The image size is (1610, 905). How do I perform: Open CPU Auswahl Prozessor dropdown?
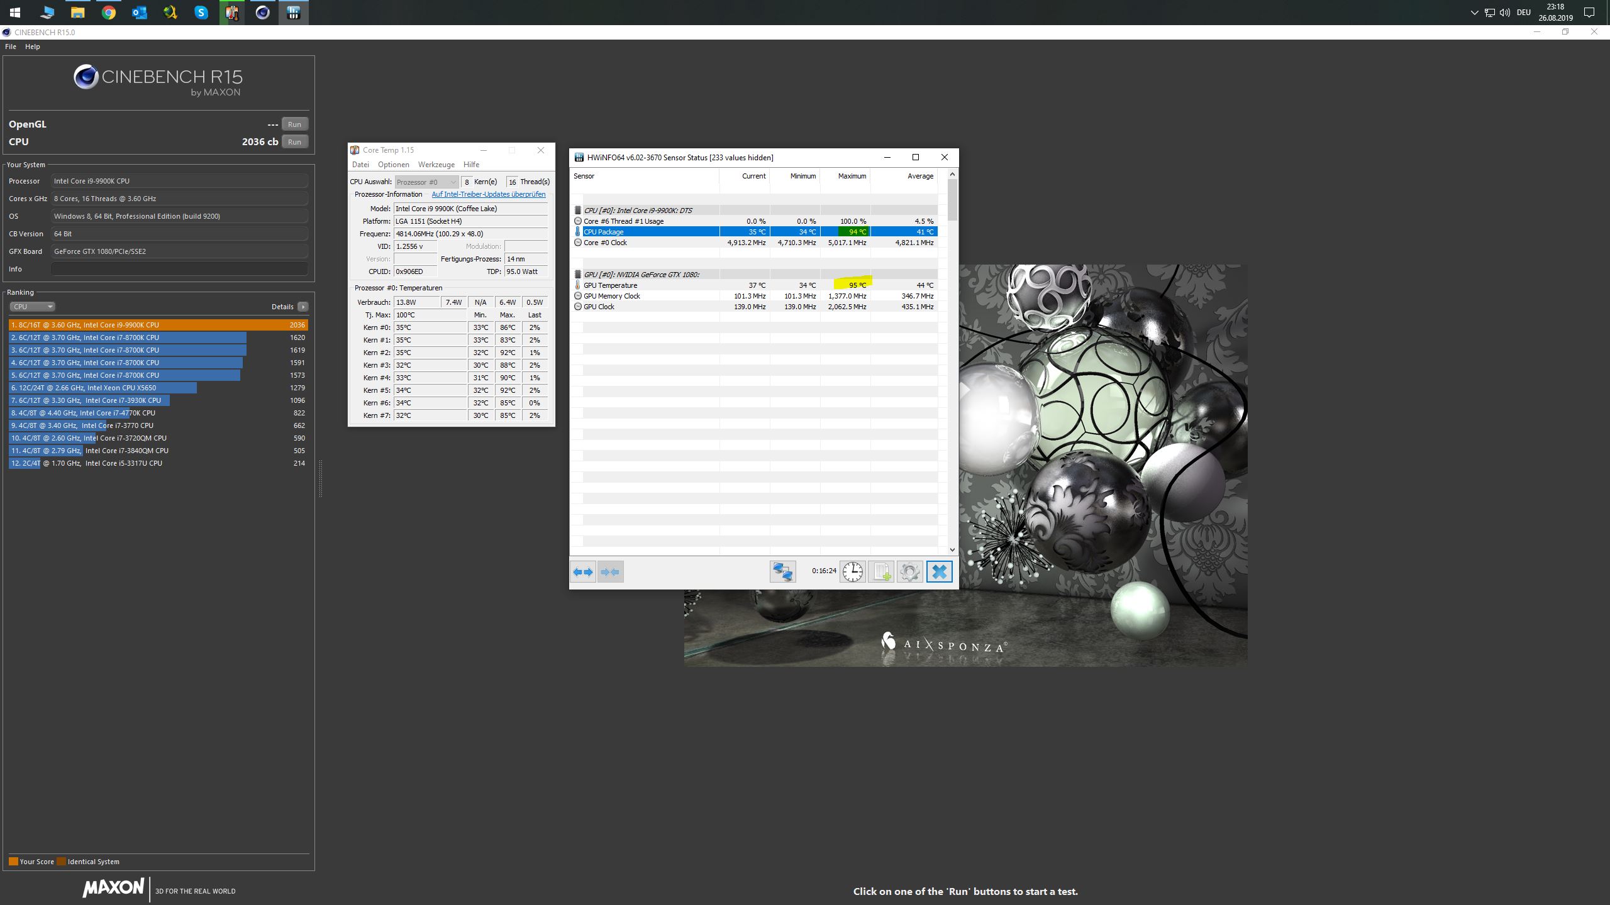(426, 182)
